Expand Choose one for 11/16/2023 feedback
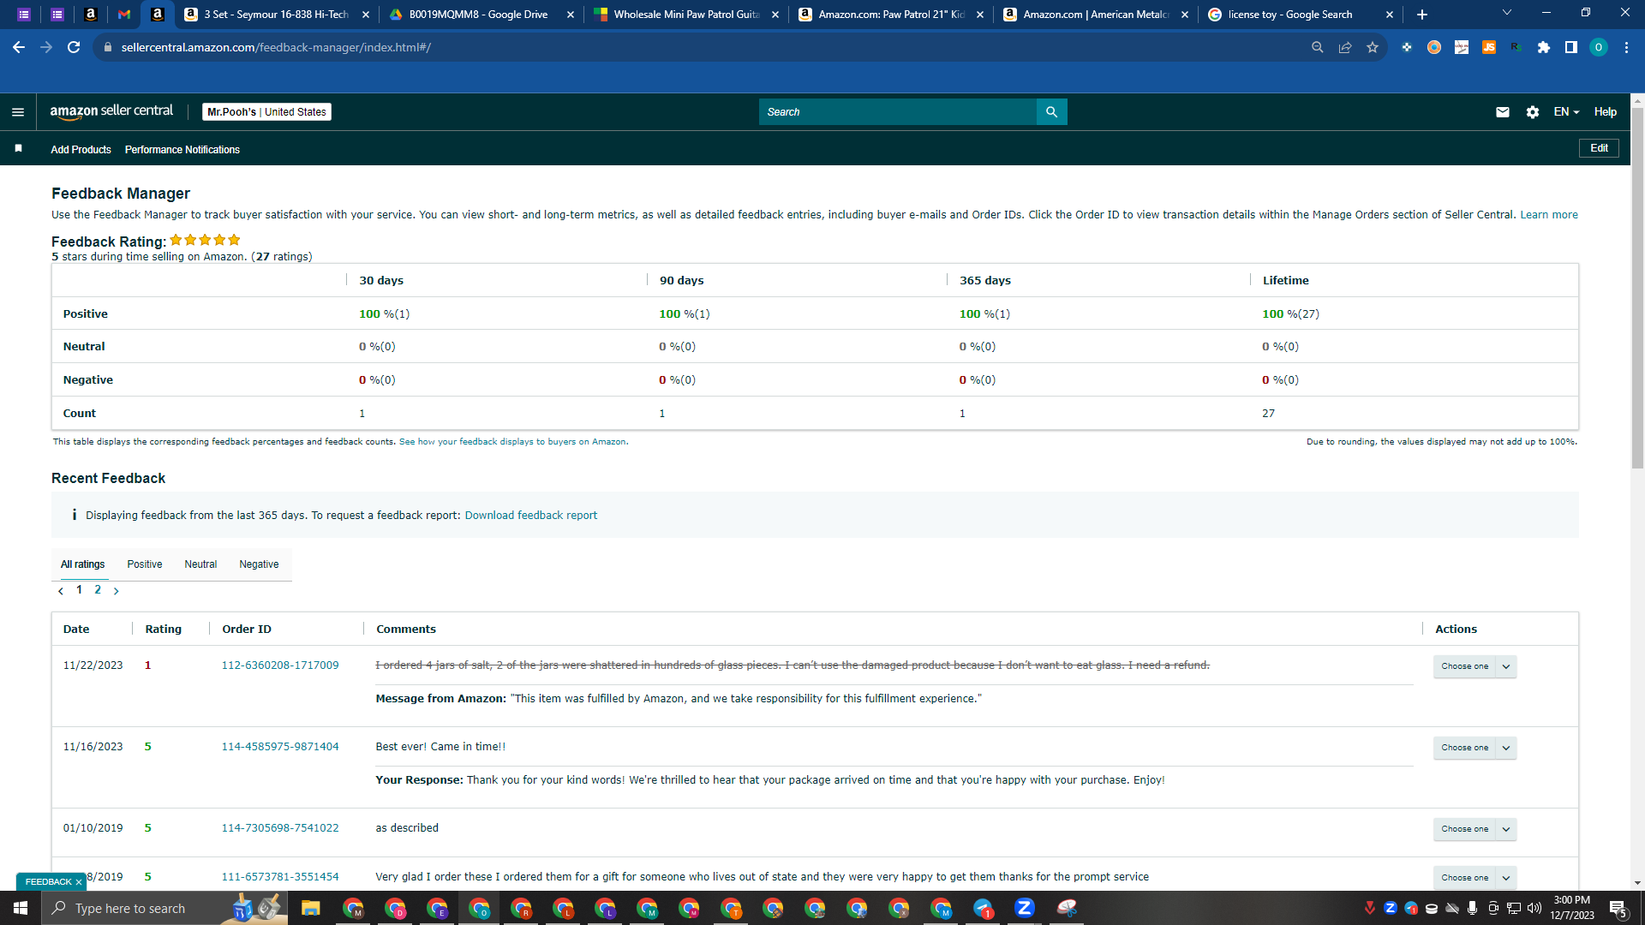The width and height of the screenshot is (1645, 925). tap(1475, 748)
